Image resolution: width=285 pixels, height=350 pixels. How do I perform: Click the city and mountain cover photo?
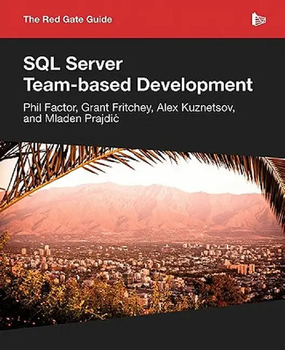[x=142, y=236]
